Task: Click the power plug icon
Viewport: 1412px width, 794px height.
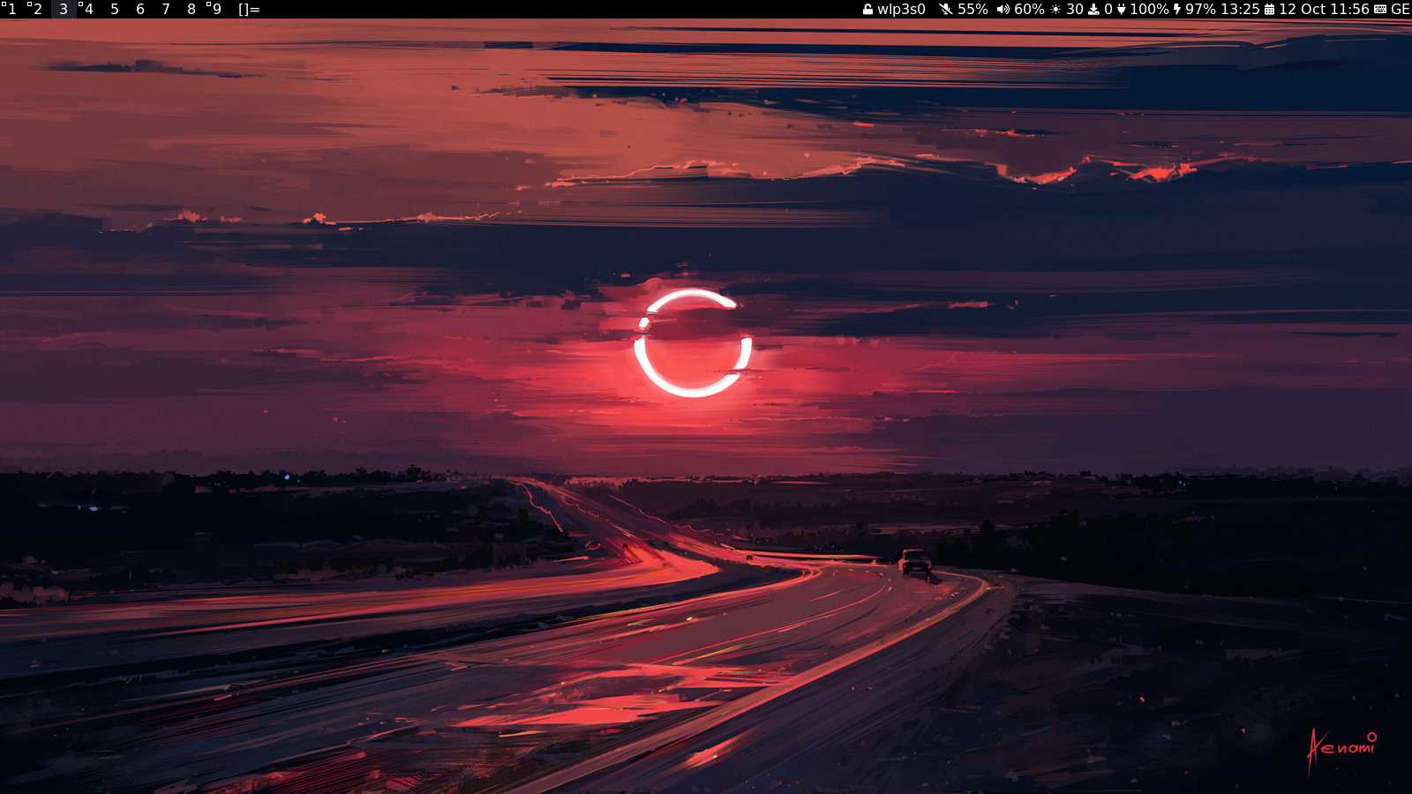Action: click(x=1122, y=10)
